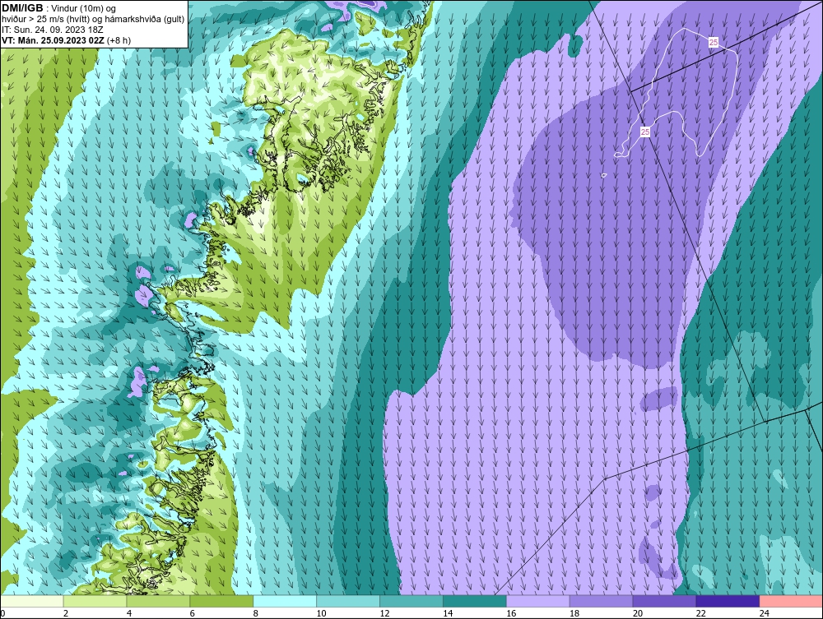Click the 6-8 m/s olive green legend swatch

pyautogui.click(x=221, y=601)
